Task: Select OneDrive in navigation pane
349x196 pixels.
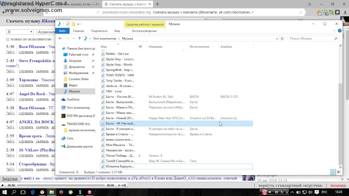Action: pos(73,99)
